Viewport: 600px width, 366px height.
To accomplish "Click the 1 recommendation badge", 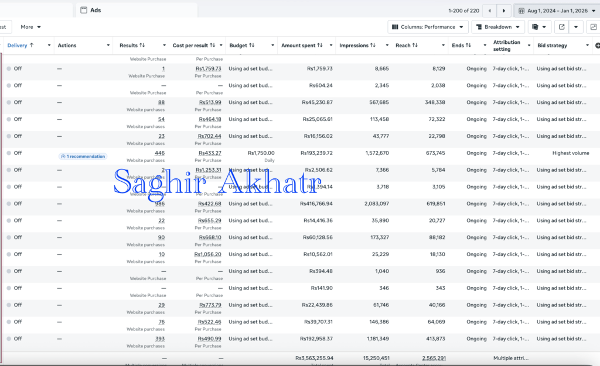I will click(x=83, y=157).
